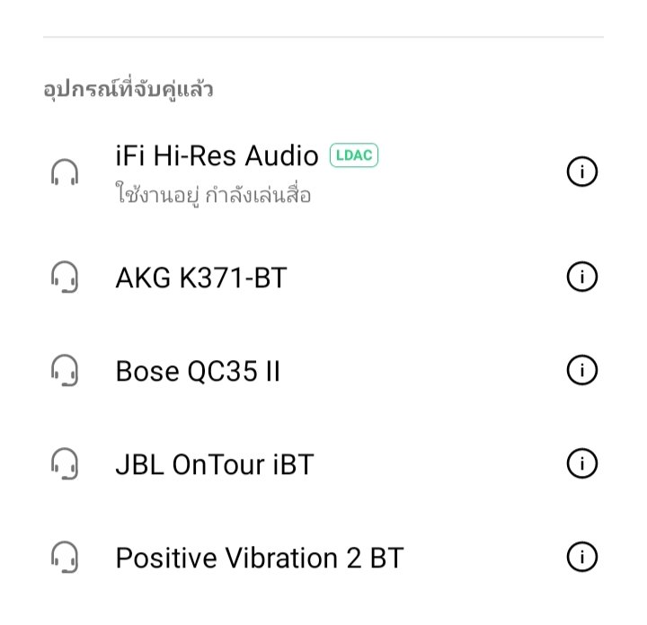
Task: Open info for iFi Hi-Res Audio
Action: coord(582,172)
